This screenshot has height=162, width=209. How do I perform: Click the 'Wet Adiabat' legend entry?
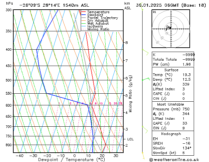pyautogui.click(x=98, y=23)
